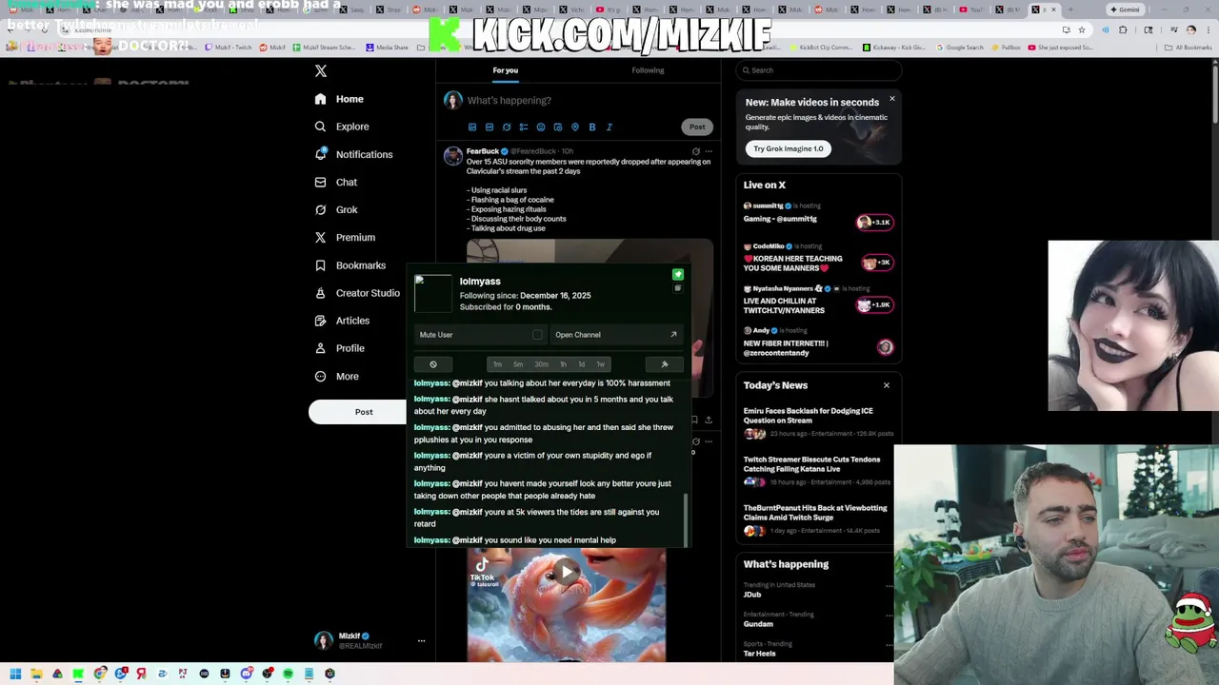
Task: Apply bold formatting in composer
Action: pyautogui.click(x=592, y=127)
